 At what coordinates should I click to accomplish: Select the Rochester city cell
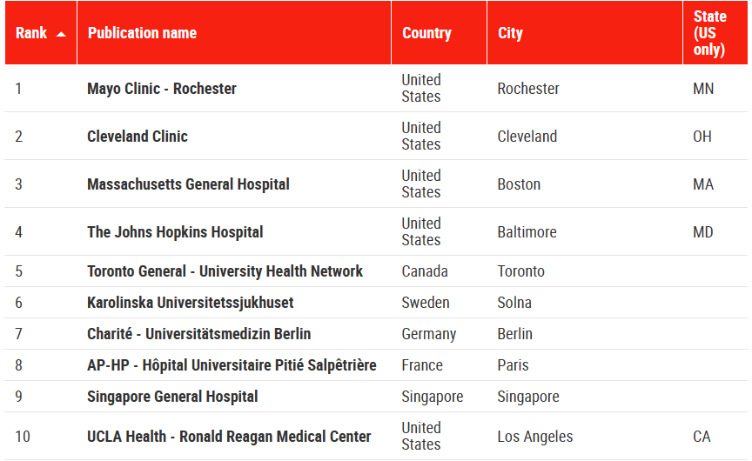[x=528, y=89]
